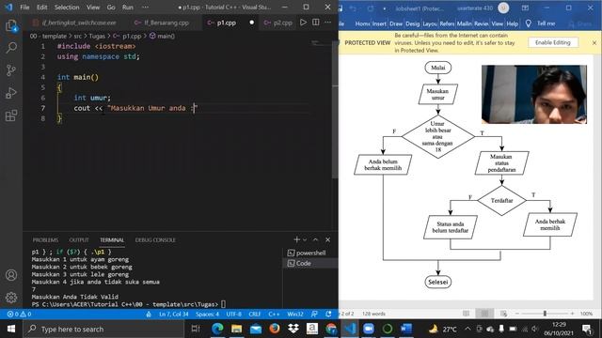Image resolution: width=602 pixels, height=338 pixels.
Task: Open the File menu in VS Code
Action: click(24, 8)
